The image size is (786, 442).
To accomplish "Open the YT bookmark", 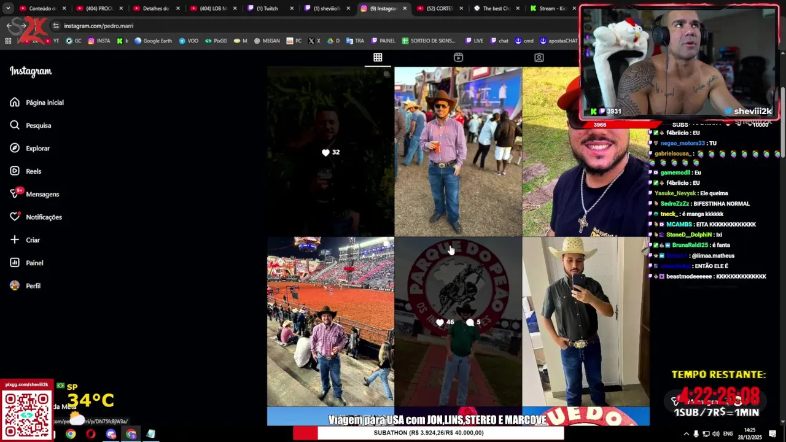I will [52, 41].
